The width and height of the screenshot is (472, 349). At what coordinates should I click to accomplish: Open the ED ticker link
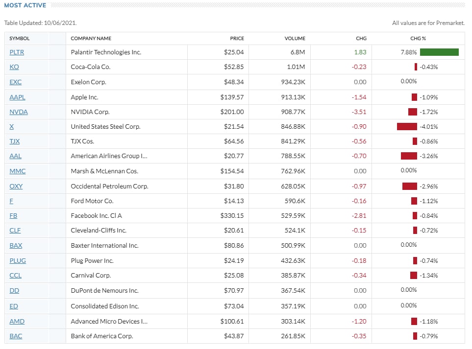point(14,306)
